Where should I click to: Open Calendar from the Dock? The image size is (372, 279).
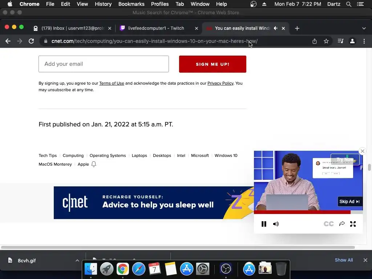[x=154, y=269]
